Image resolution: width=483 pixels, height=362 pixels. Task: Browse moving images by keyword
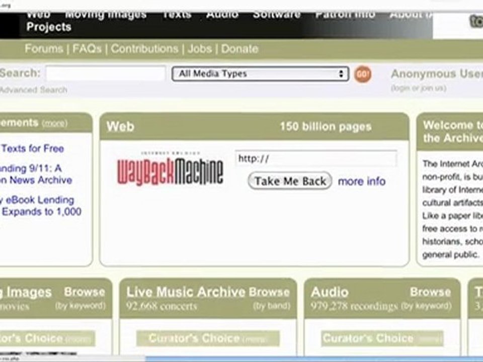coord(80,306)
